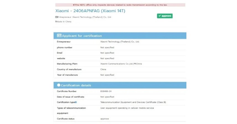Viewport: 237px width, 124px height.
Task: Click the green approve status button
Action: (165, 16)
